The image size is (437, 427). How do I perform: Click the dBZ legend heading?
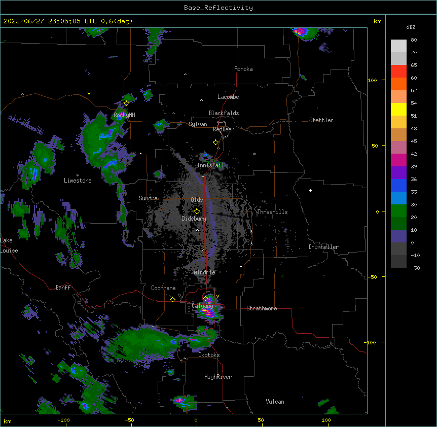411,27
